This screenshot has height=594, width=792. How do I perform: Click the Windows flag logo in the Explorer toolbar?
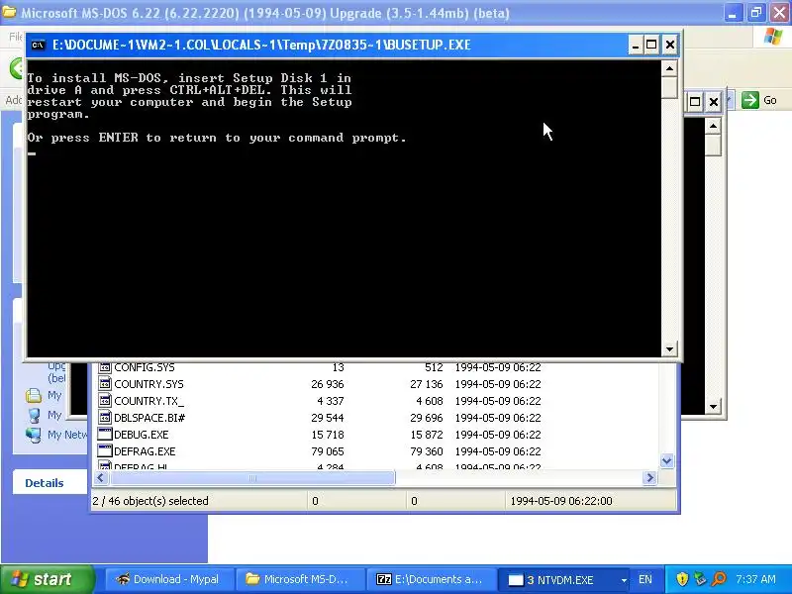[x=772, y=37]
